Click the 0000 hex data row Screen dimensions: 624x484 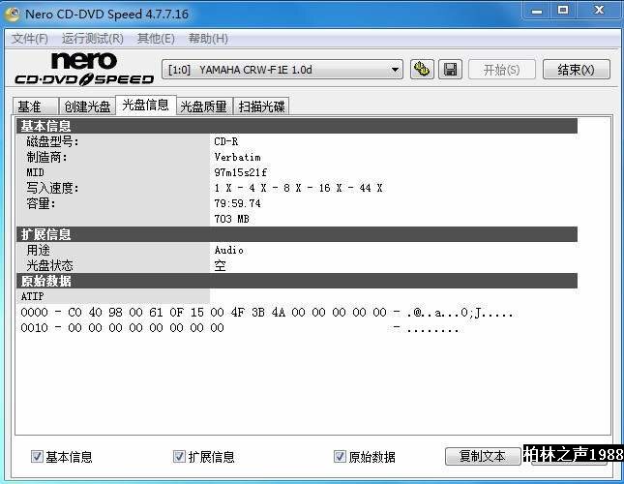pyautogui.click(x=267, y=313)
